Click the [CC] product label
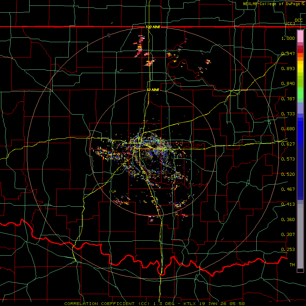306x306 pixels. point(290,23)
